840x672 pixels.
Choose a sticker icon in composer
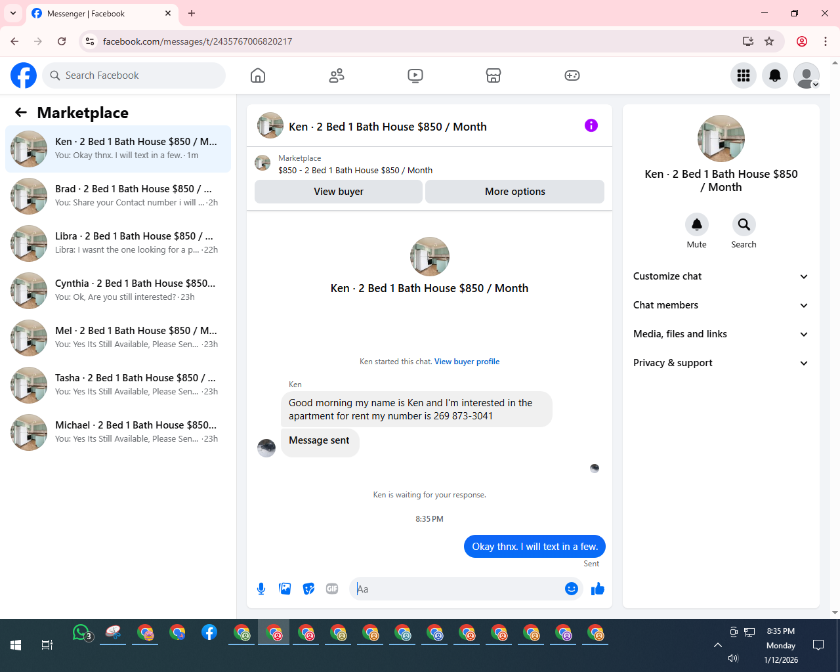pyautogui.click(x=308, y=589)
